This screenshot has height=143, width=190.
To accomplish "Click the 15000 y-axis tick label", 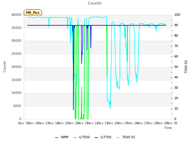I will (x=16, y=80).
